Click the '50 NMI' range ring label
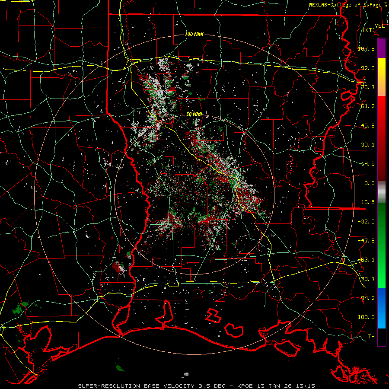Image resolution: width=389 pixels, height=389 pixels. [x=194, y=115]
